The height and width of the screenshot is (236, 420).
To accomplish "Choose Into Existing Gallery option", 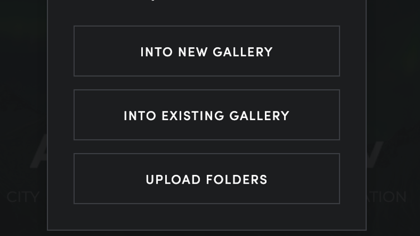I will click(206, 115).
